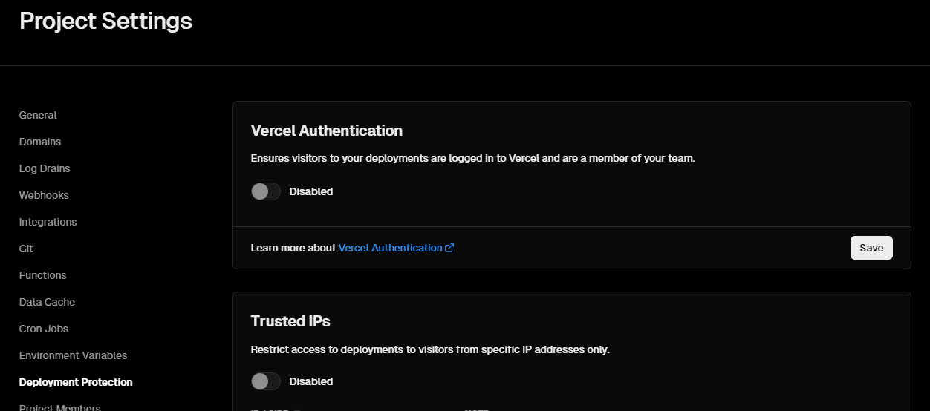Screen dimensions: 930x411
Task: Click the Disabled label beside Trusted IPs toggle
Action: (x=310, y=381)
